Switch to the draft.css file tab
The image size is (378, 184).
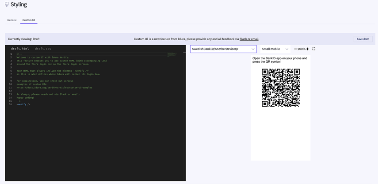(43, 49)
